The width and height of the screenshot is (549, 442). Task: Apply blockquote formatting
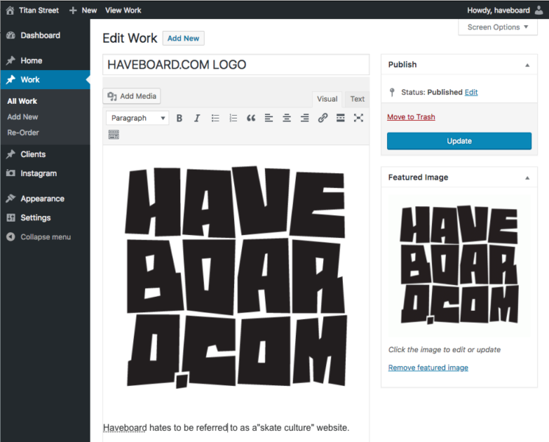tap(251, 118)
